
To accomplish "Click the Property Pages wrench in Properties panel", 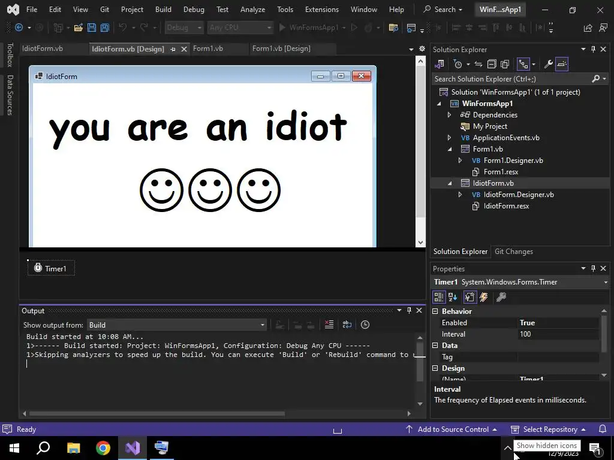I will [x=501, y=297].
